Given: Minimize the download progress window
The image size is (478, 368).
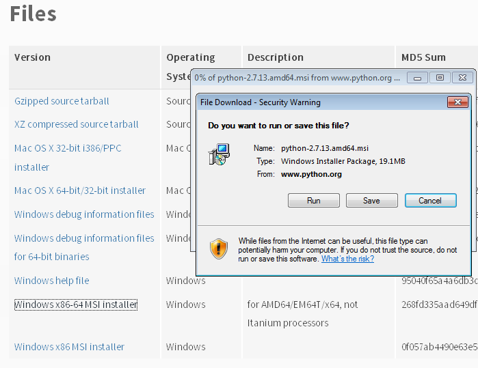Looking at the screenshot, I should pos(417,78).
